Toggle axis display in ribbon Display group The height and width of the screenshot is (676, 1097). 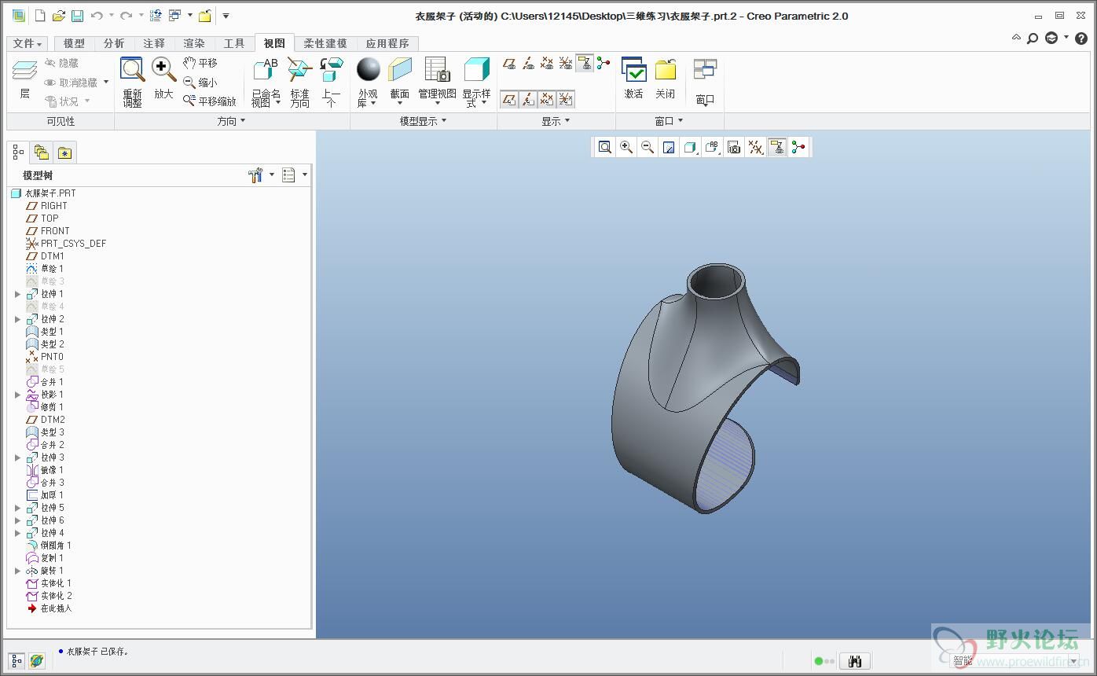coord(528,64)
